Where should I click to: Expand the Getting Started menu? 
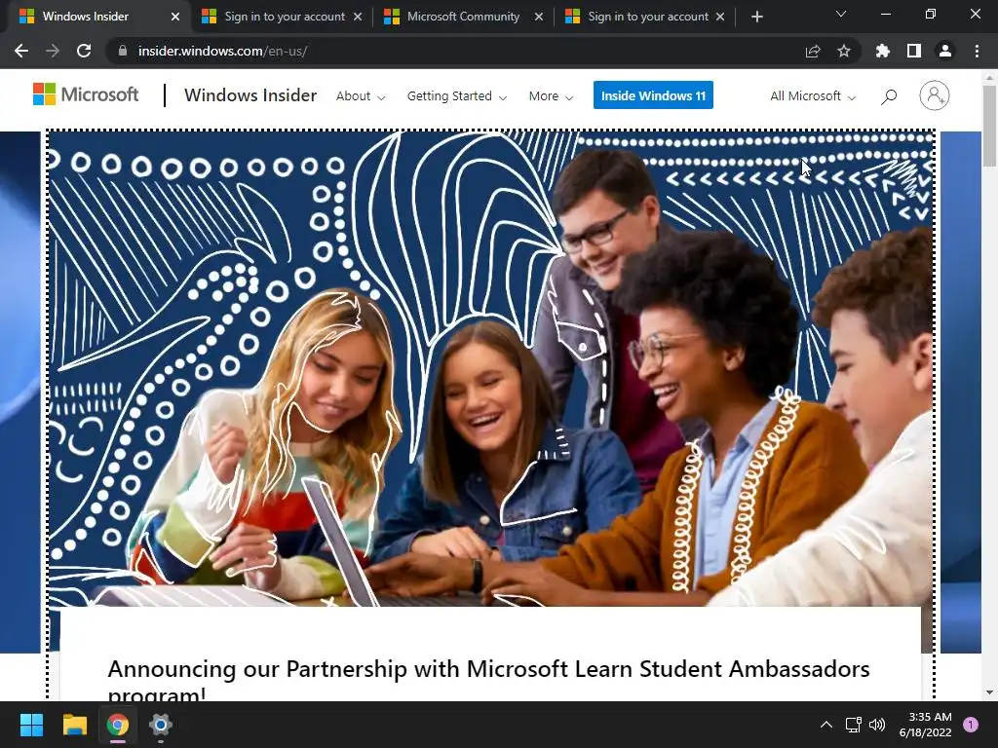pos(457,96)
